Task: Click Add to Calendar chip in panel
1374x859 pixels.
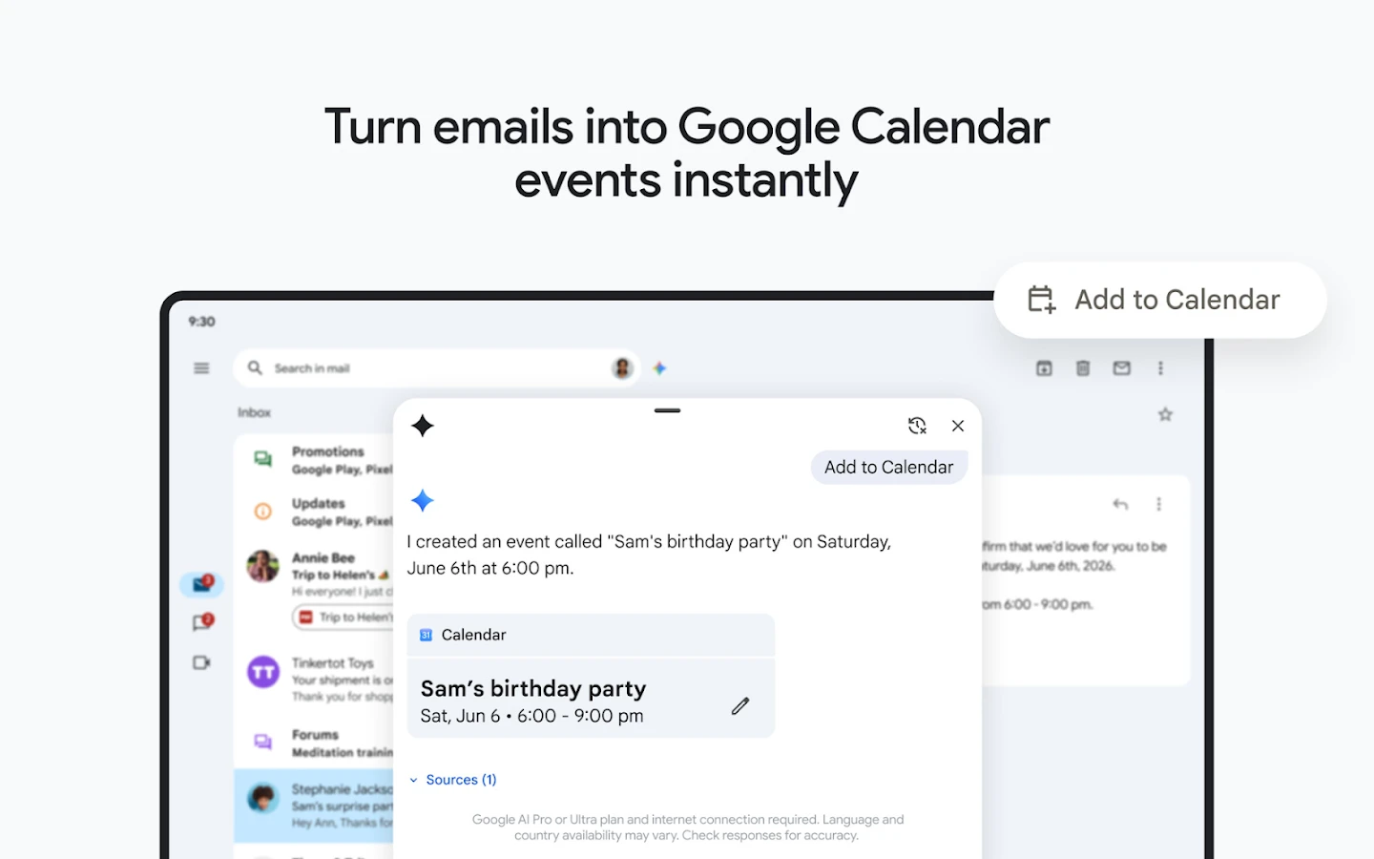Action: tap(889, 467)
